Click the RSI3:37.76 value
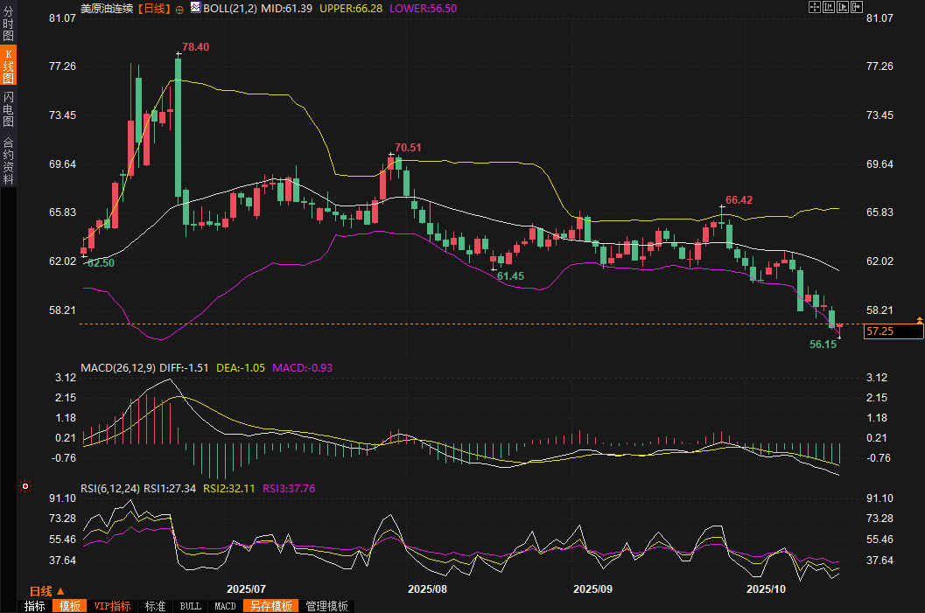Image resolution: width=925 pixels, height=613 pixels. click(289, 489)
